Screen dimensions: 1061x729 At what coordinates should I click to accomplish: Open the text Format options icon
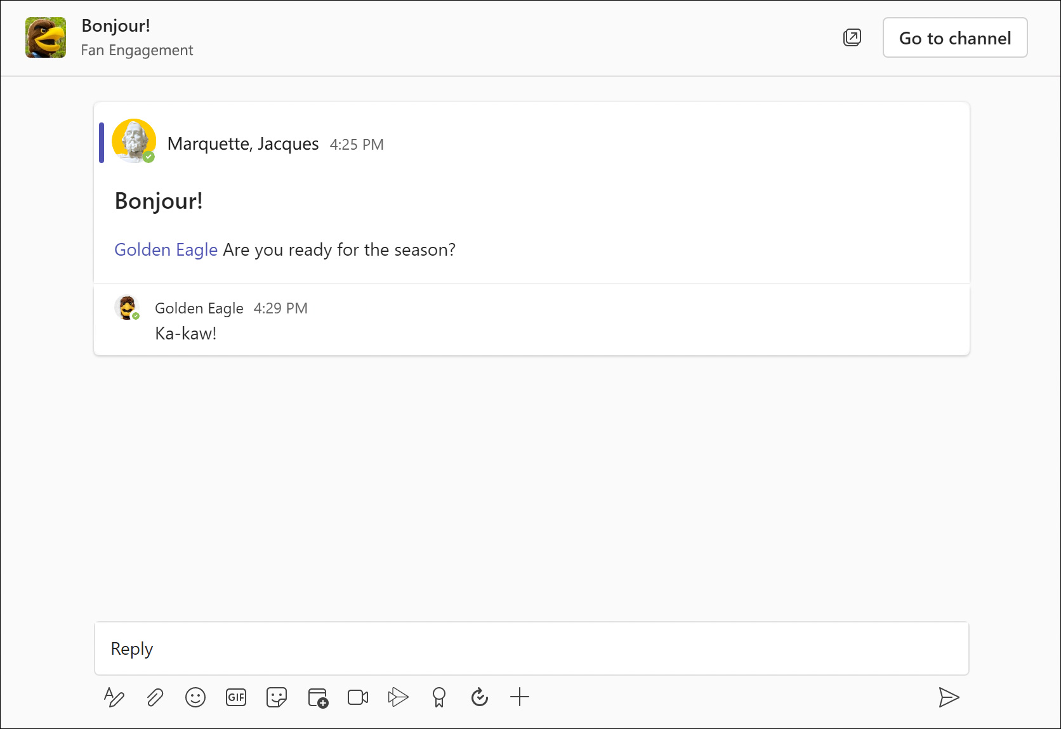(x=114, y=697)
